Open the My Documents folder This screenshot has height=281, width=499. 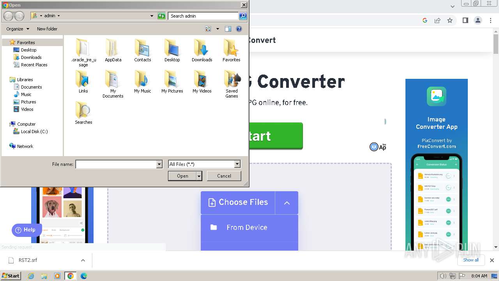113,84
